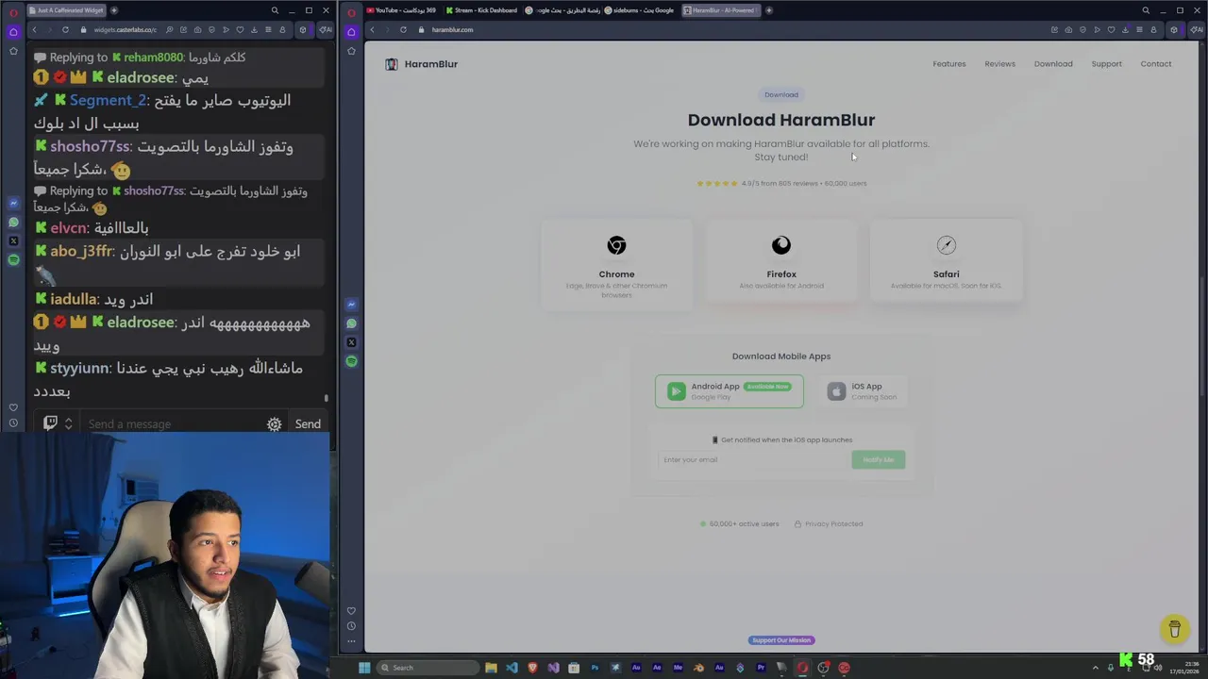
Task: Click the heart icon in left toolbar
Action: (240, 29)
